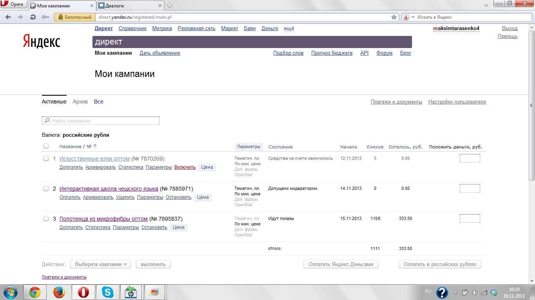
Task: Check the 'Интерактивная школа чешского языка' checkbox
Action: tap(46, 189)
